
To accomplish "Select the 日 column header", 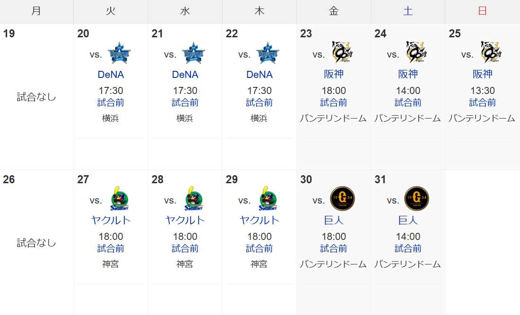I will pyautogui.click(x=483, y=11).
